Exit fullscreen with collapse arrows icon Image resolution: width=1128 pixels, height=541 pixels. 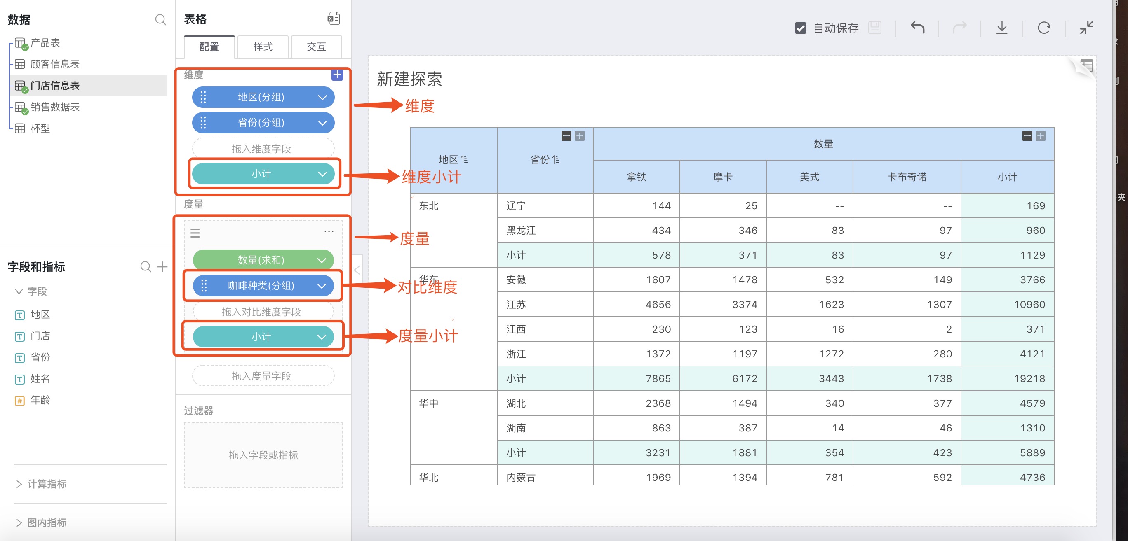(x=1086, y=28)
